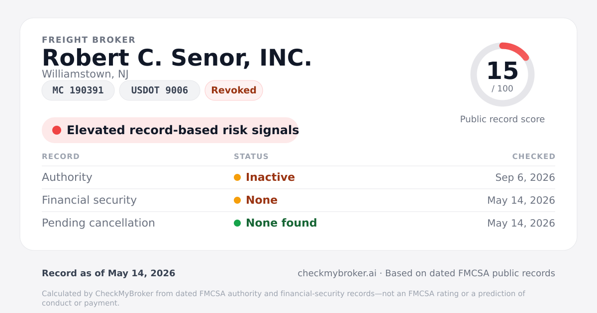Select the USDOT 9006 badge
597x313 pixels.
(160, 90)
